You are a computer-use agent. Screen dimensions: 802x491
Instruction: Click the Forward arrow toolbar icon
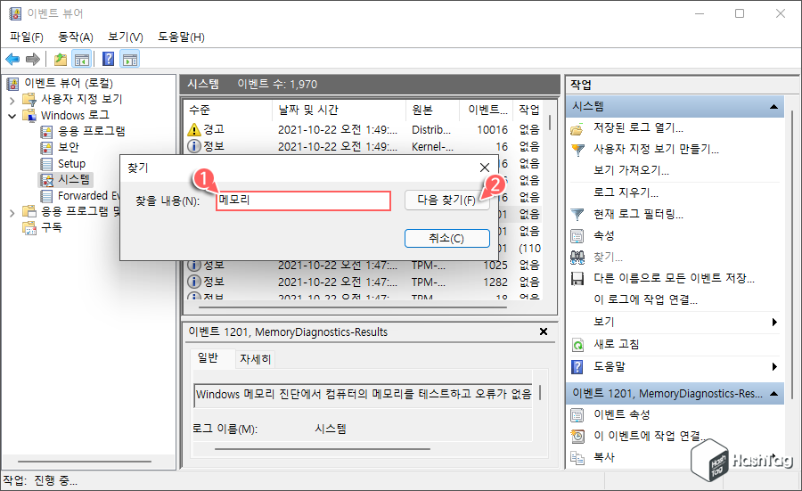[x=33, y=60]
